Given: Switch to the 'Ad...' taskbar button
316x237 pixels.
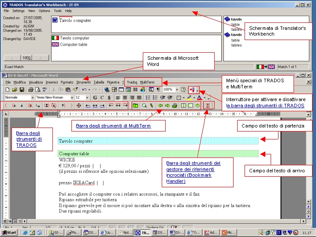Looking at the screenshot, I should tap(212, 233).
